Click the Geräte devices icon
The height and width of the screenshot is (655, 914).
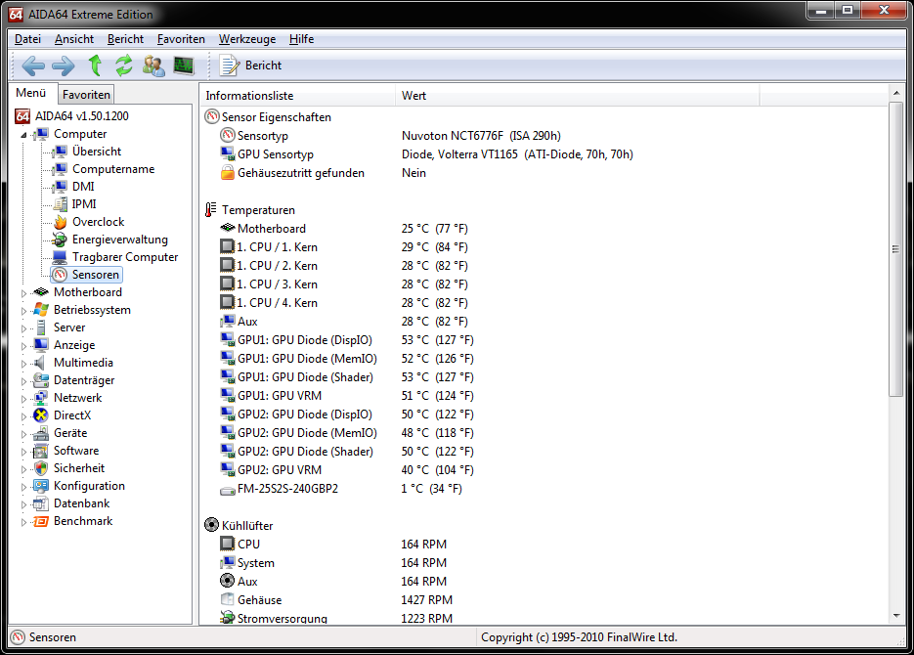coord(41,433)
